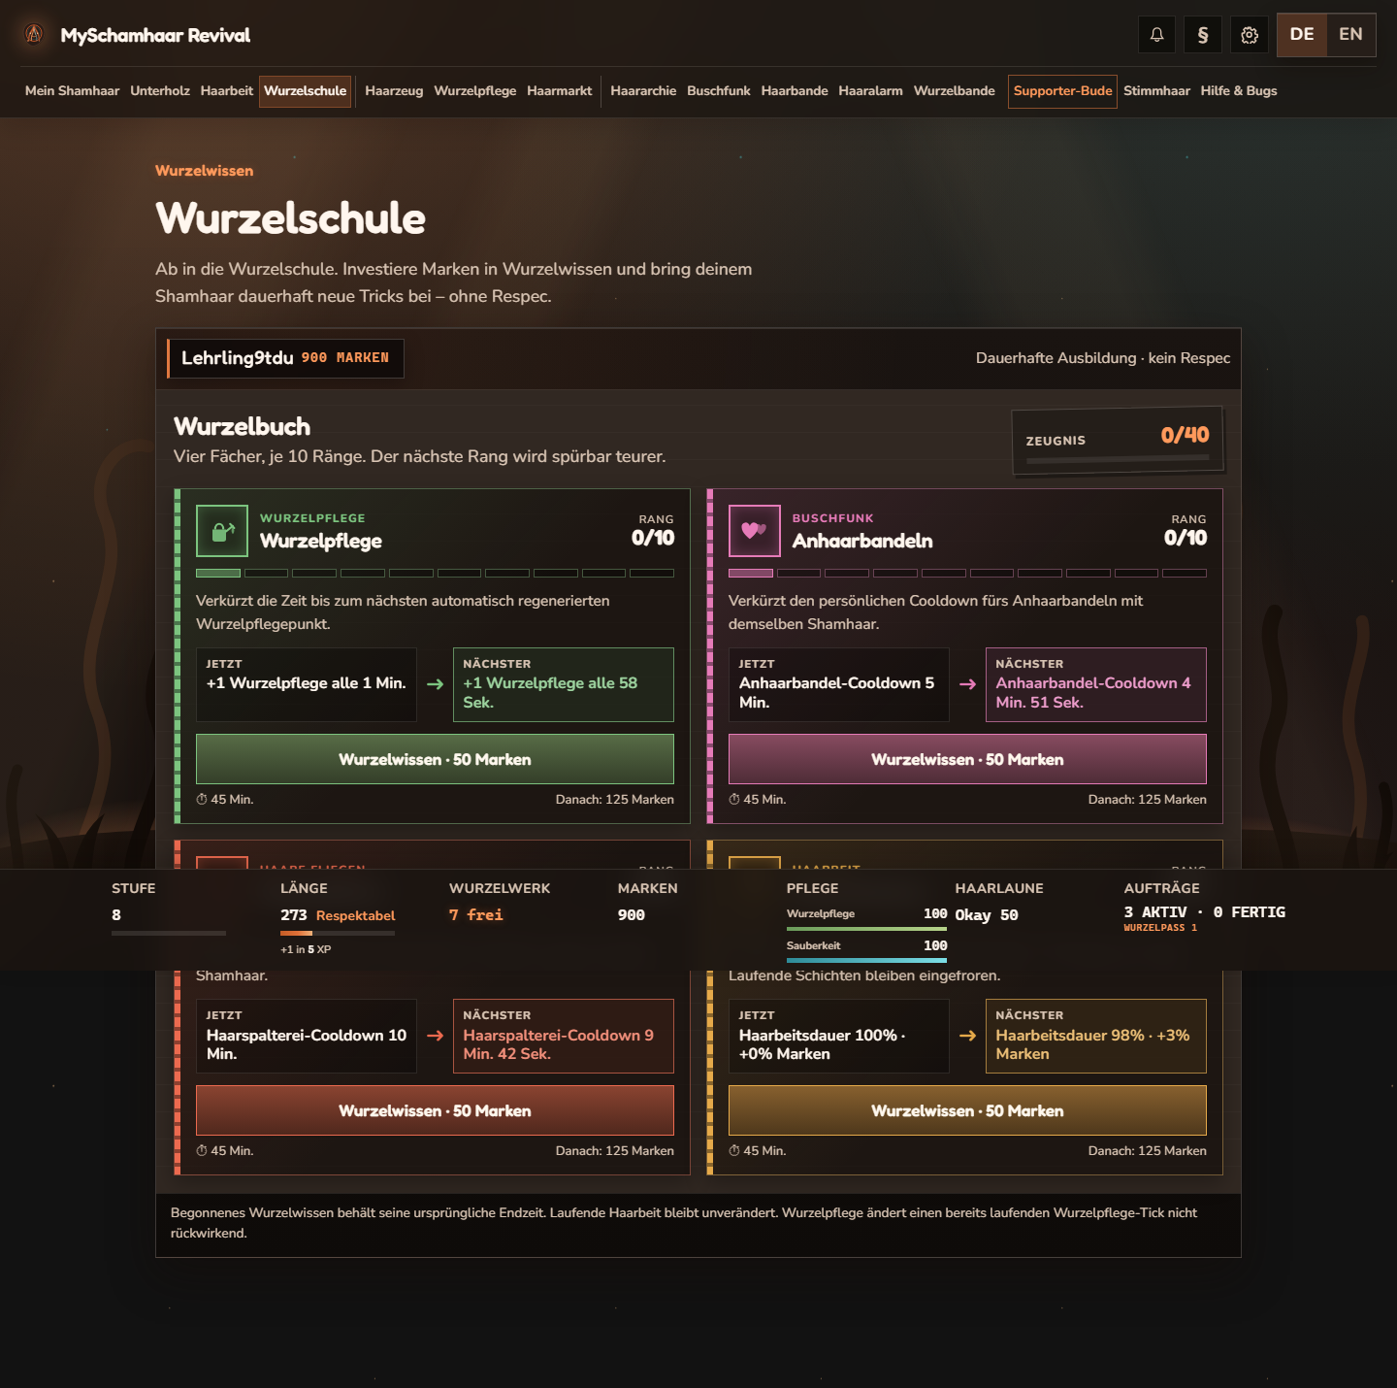The width and height of the screenshot is (1397, 1388).
Task: Open the legal paragraph symbol button
Action: (x=1203, y=35)
